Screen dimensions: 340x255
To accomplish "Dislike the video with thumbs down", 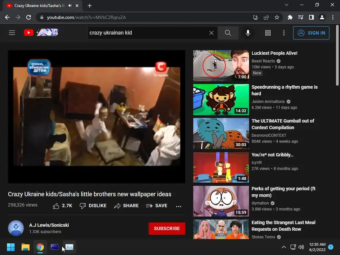I will [93, 206].
